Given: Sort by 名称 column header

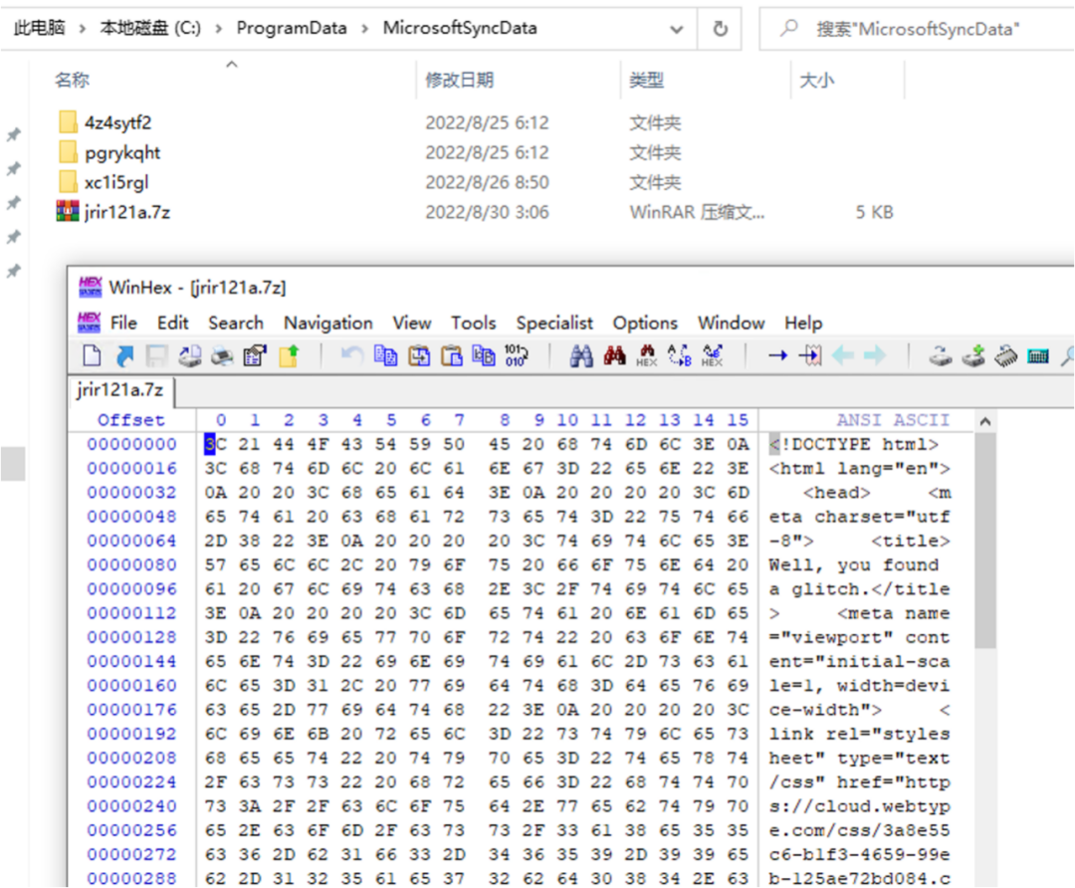Looking at the screenshot, I should 72,81.
